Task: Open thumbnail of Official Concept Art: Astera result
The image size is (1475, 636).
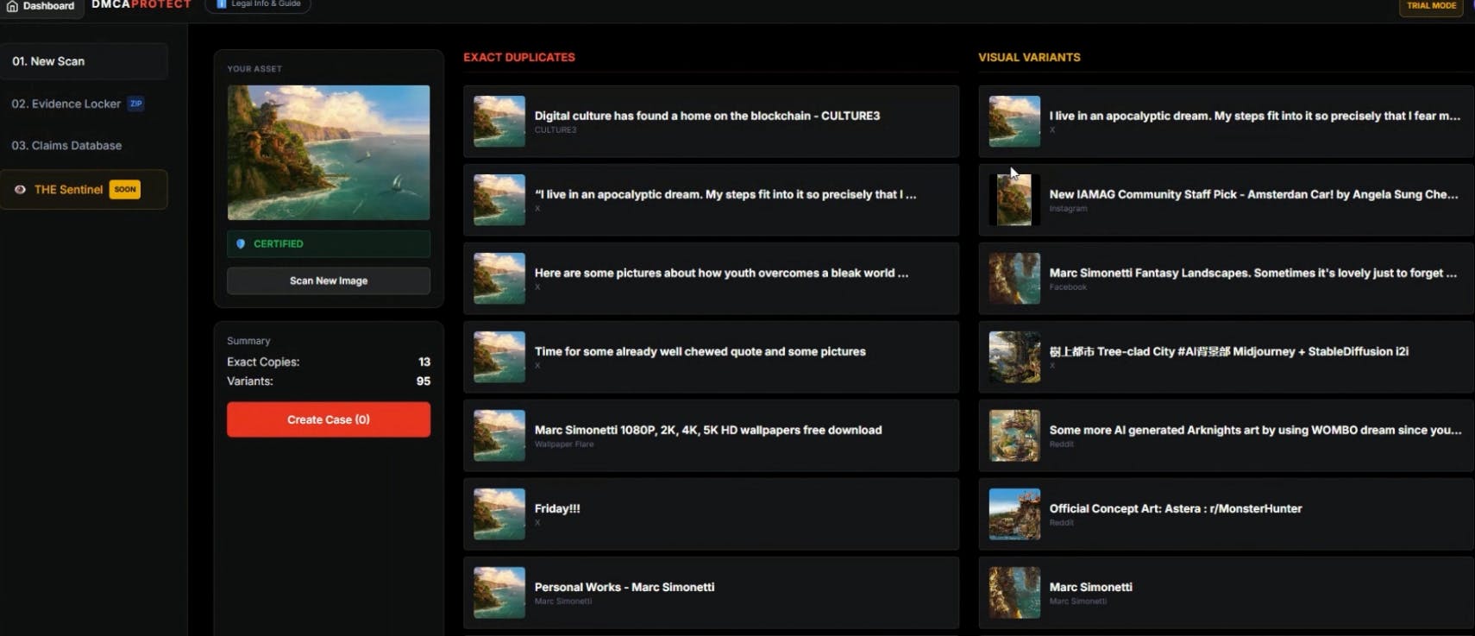Action: coord(1014,513)
